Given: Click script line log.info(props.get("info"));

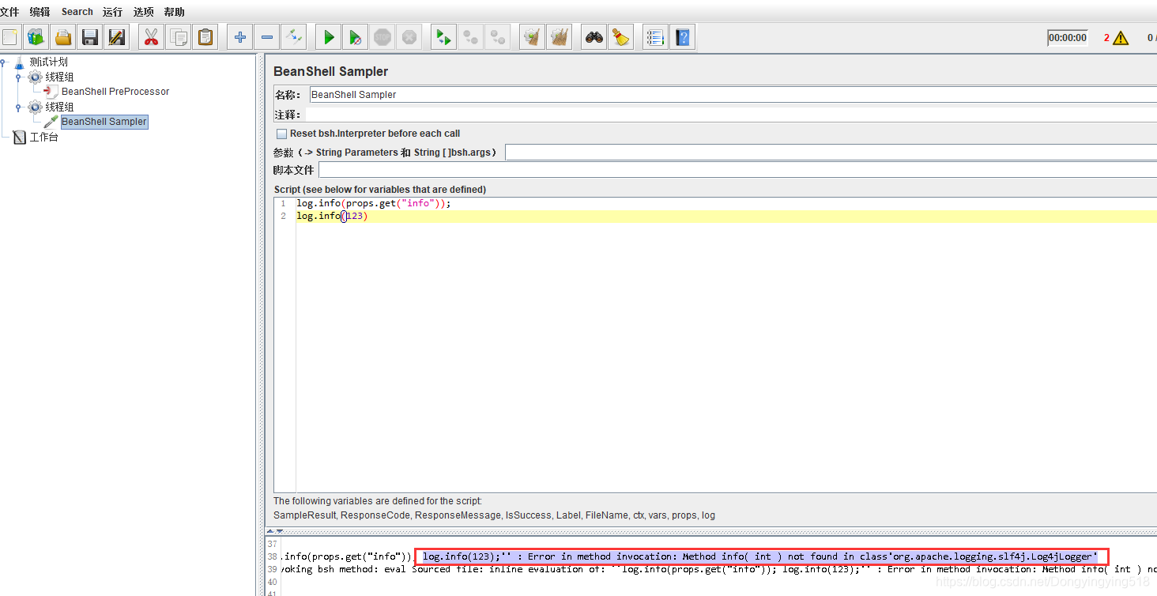Looking at the screenshot, I should coord(374,203).
